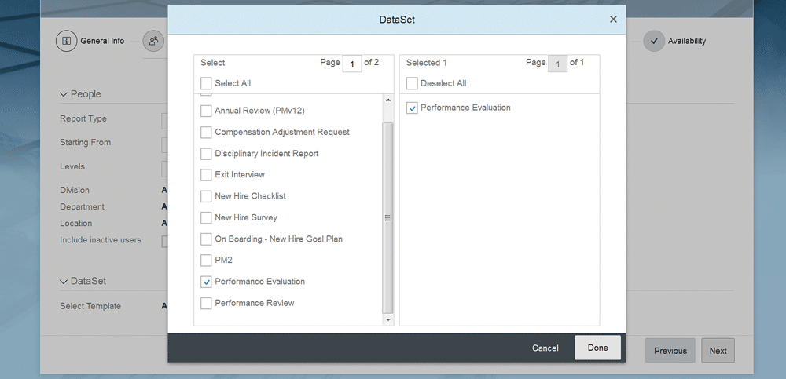Check the Deselect All checkbox
Screen dimensions: 786x379
pos(412,83)
